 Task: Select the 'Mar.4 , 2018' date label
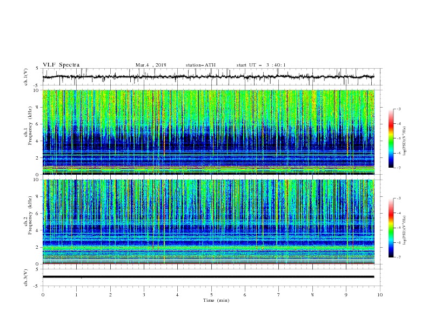tap(151, 65)
